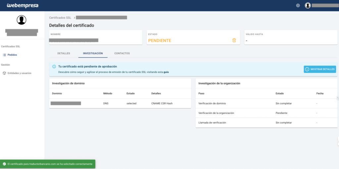Image resolution: width=339 pixels, height=169 pixels.
Task: Click the 'Paso' column header
Action: [x=201, y=94]
